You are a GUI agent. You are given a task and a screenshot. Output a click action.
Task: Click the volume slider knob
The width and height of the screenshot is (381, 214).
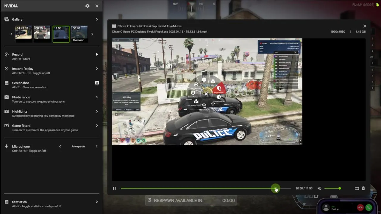(x=340, y=188)
